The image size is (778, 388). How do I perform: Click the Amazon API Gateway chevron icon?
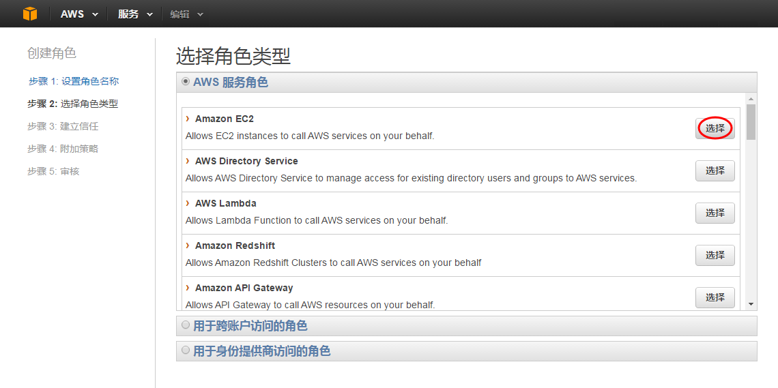point(188,287)
